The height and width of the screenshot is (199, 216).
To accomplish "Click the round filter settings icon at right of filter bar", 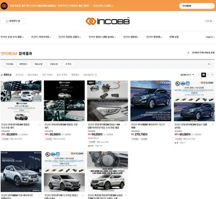I will [x=209, y=64].
